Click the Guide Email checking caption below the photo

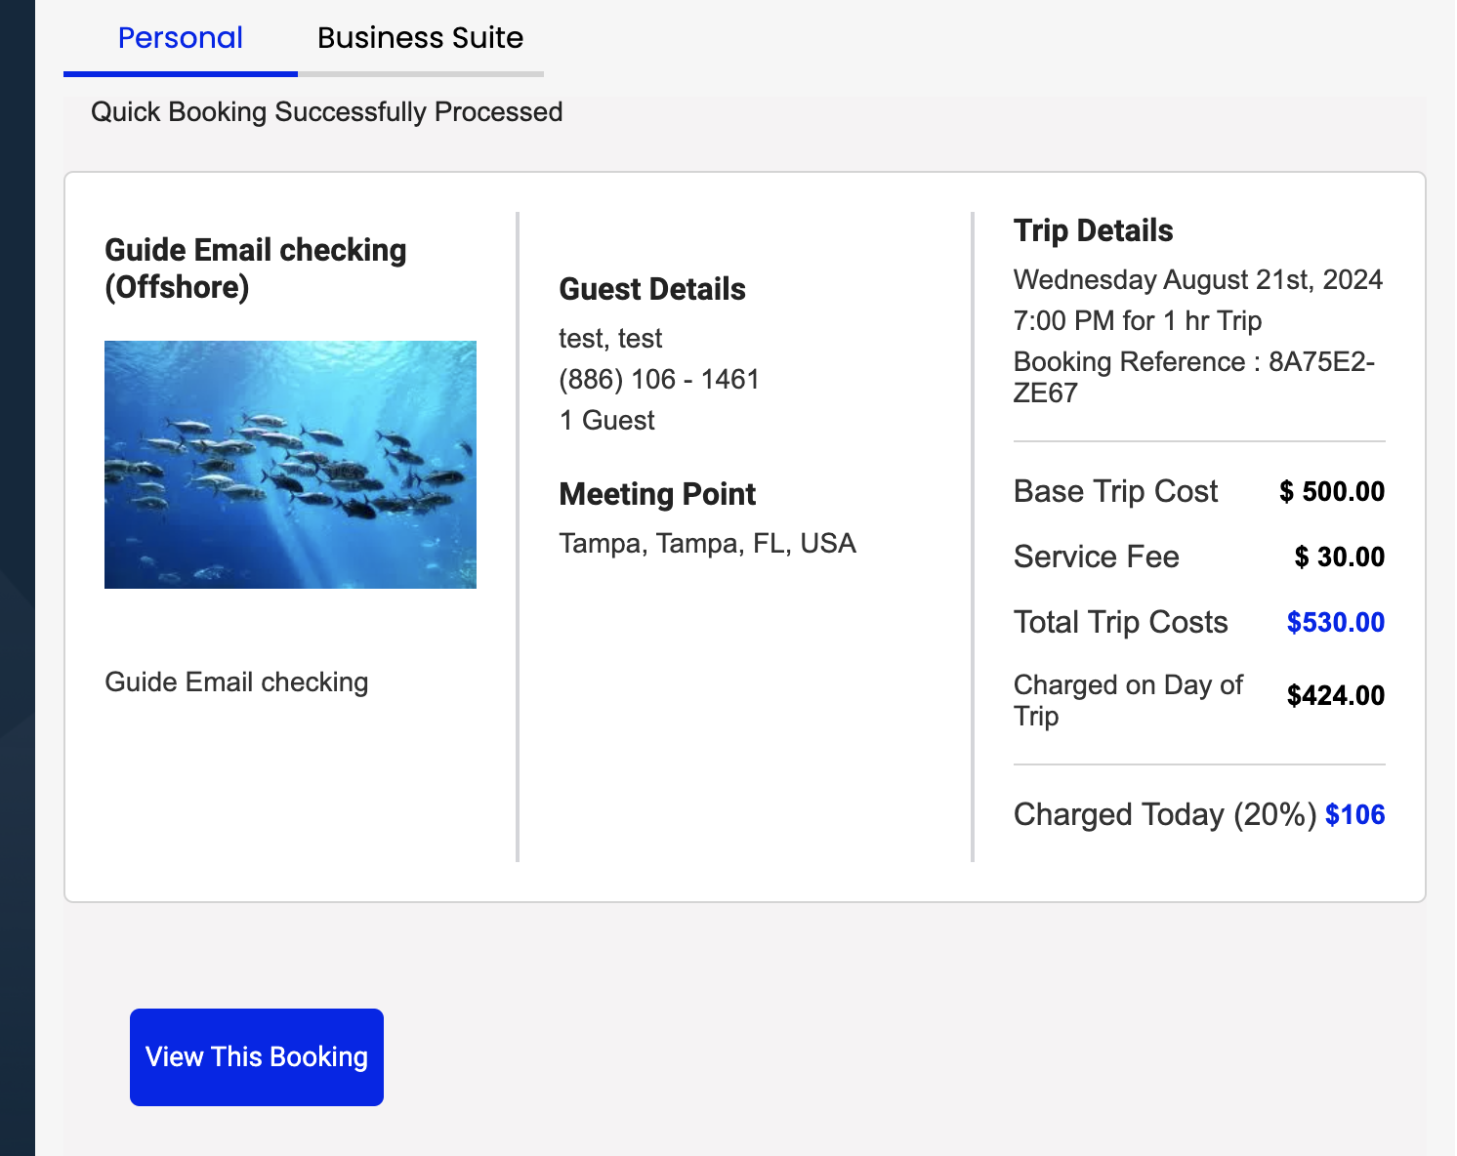[236, 681]
